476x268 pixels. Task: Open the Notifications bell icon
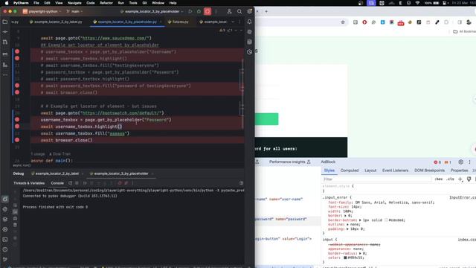pyautogui.click(x=249, y=22)
